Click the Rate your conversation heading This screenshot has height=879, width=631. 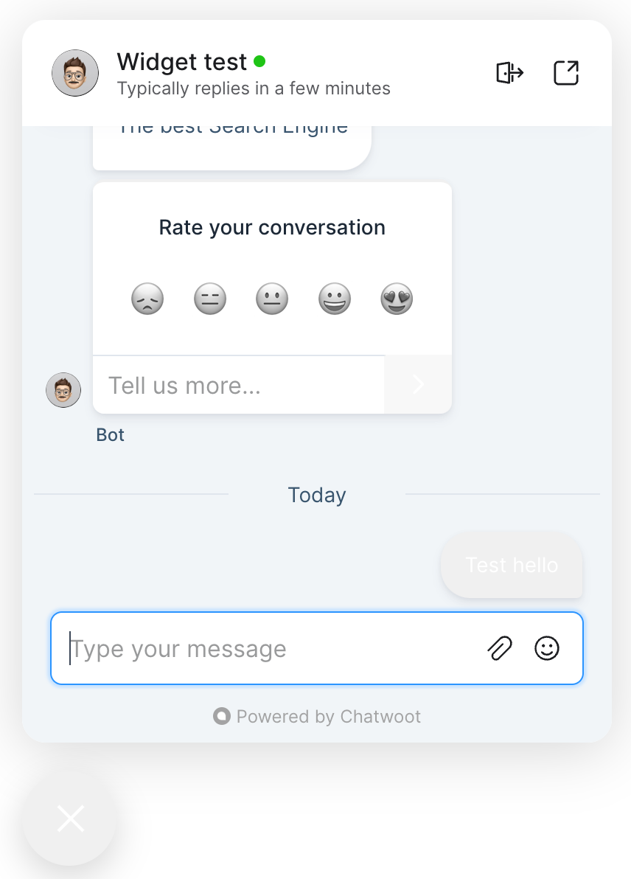pyautogui.click(x=272, y=227)
